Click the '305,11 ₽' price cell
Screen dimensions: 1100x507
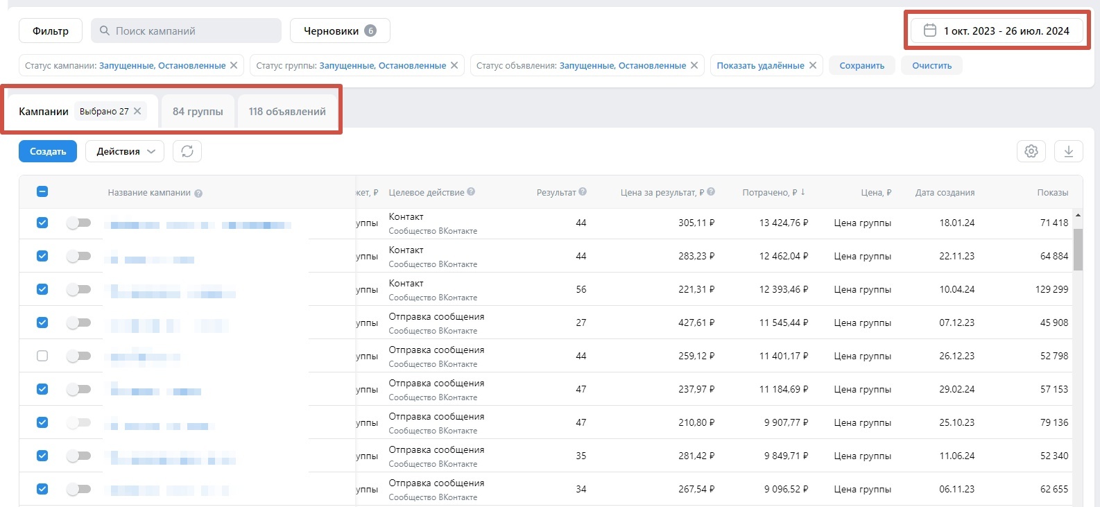(x=696, y=223)
